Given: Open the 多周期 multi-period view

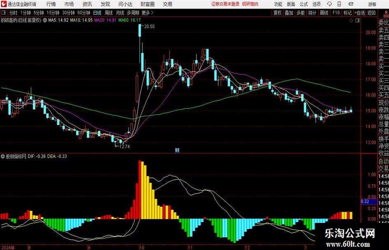Looking at the screenshot, I should 133,13.
